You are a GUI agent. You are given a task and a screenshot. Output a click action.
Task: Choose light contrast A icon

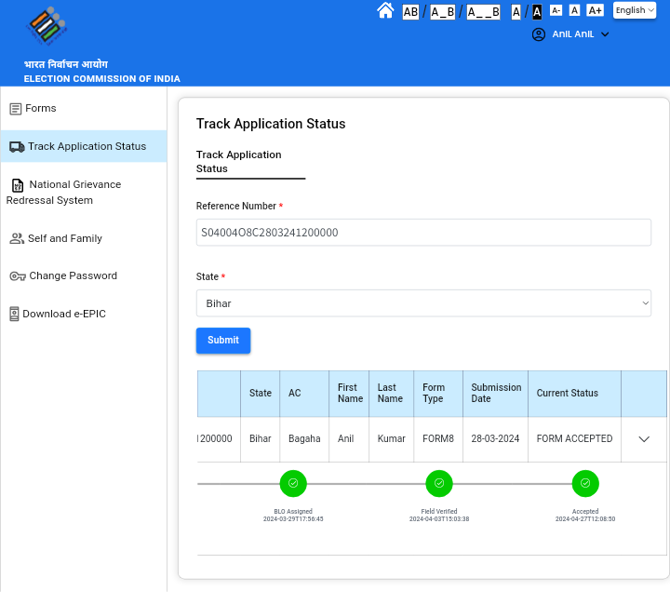click(516, 12)
